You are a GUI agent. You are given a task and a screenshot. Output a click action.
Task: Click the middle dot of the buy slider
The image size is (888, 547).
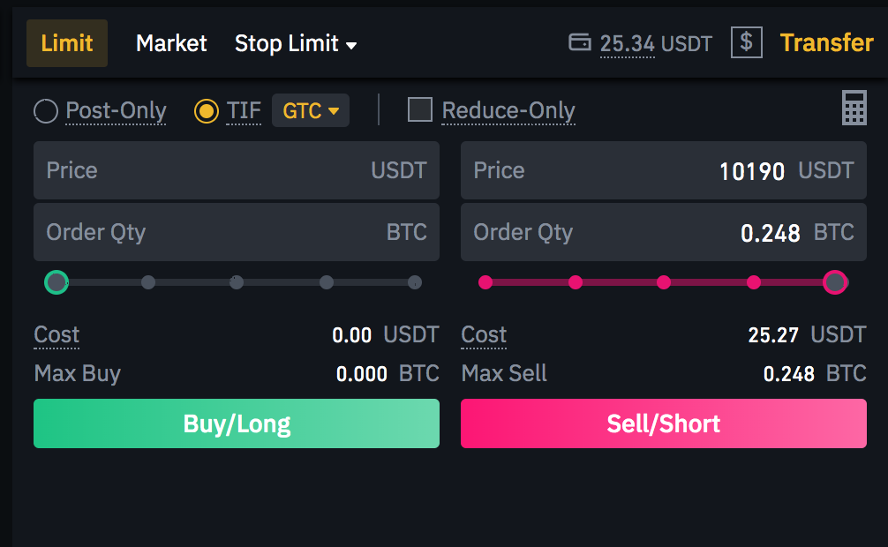pos(236,282)
